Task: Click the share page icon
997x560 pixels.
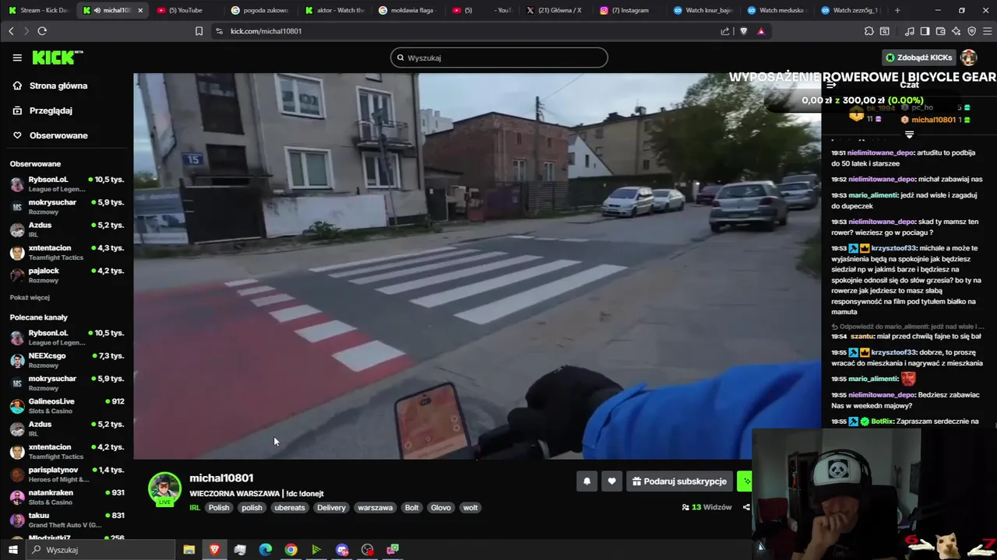Action: click(x=725, y=31)
